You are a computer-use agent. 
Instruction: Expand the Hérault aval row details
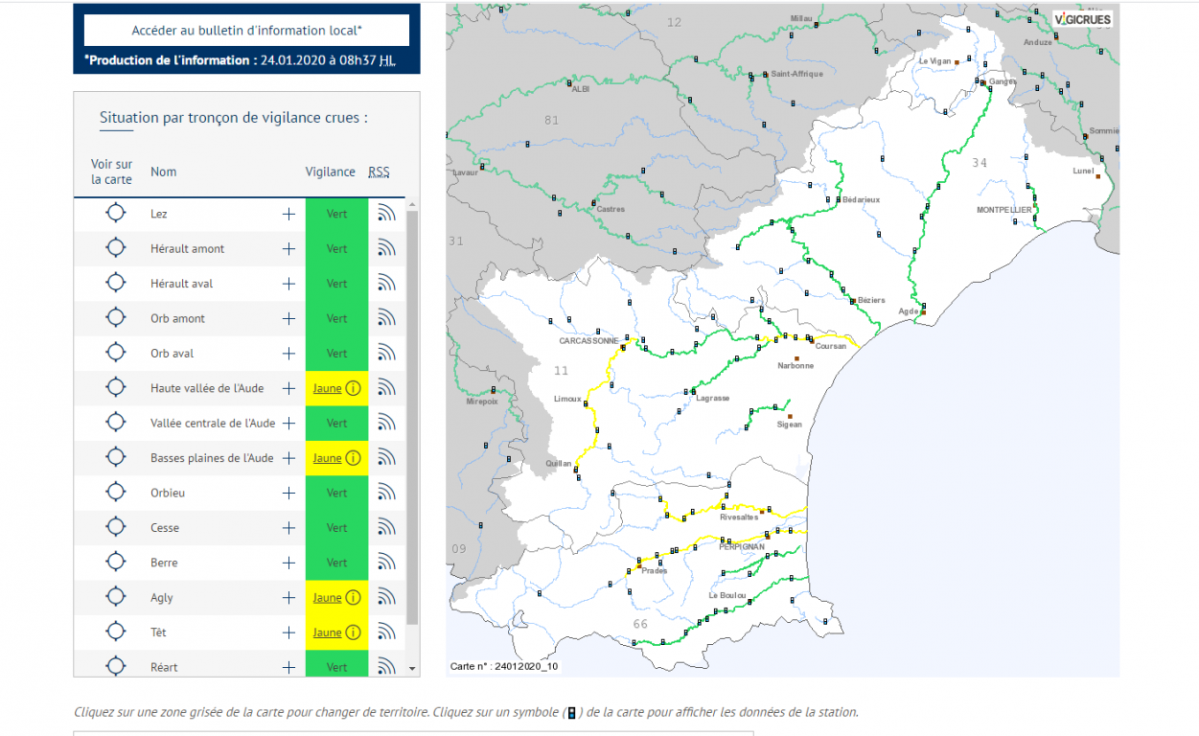288,284
